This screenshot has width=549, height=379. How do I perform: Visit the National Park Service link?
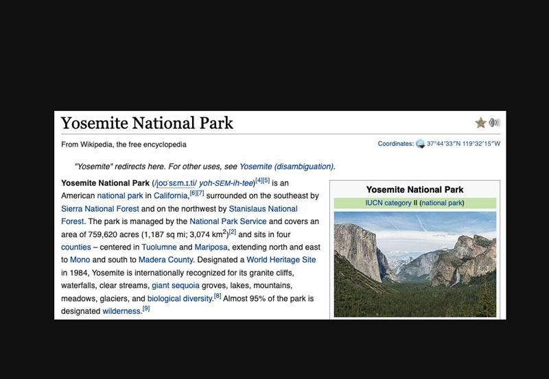tap(228, 221)
